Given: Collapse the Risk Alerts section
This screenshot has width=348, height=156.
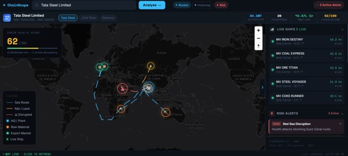Looking at the screenshot, I should click(342, 113).
